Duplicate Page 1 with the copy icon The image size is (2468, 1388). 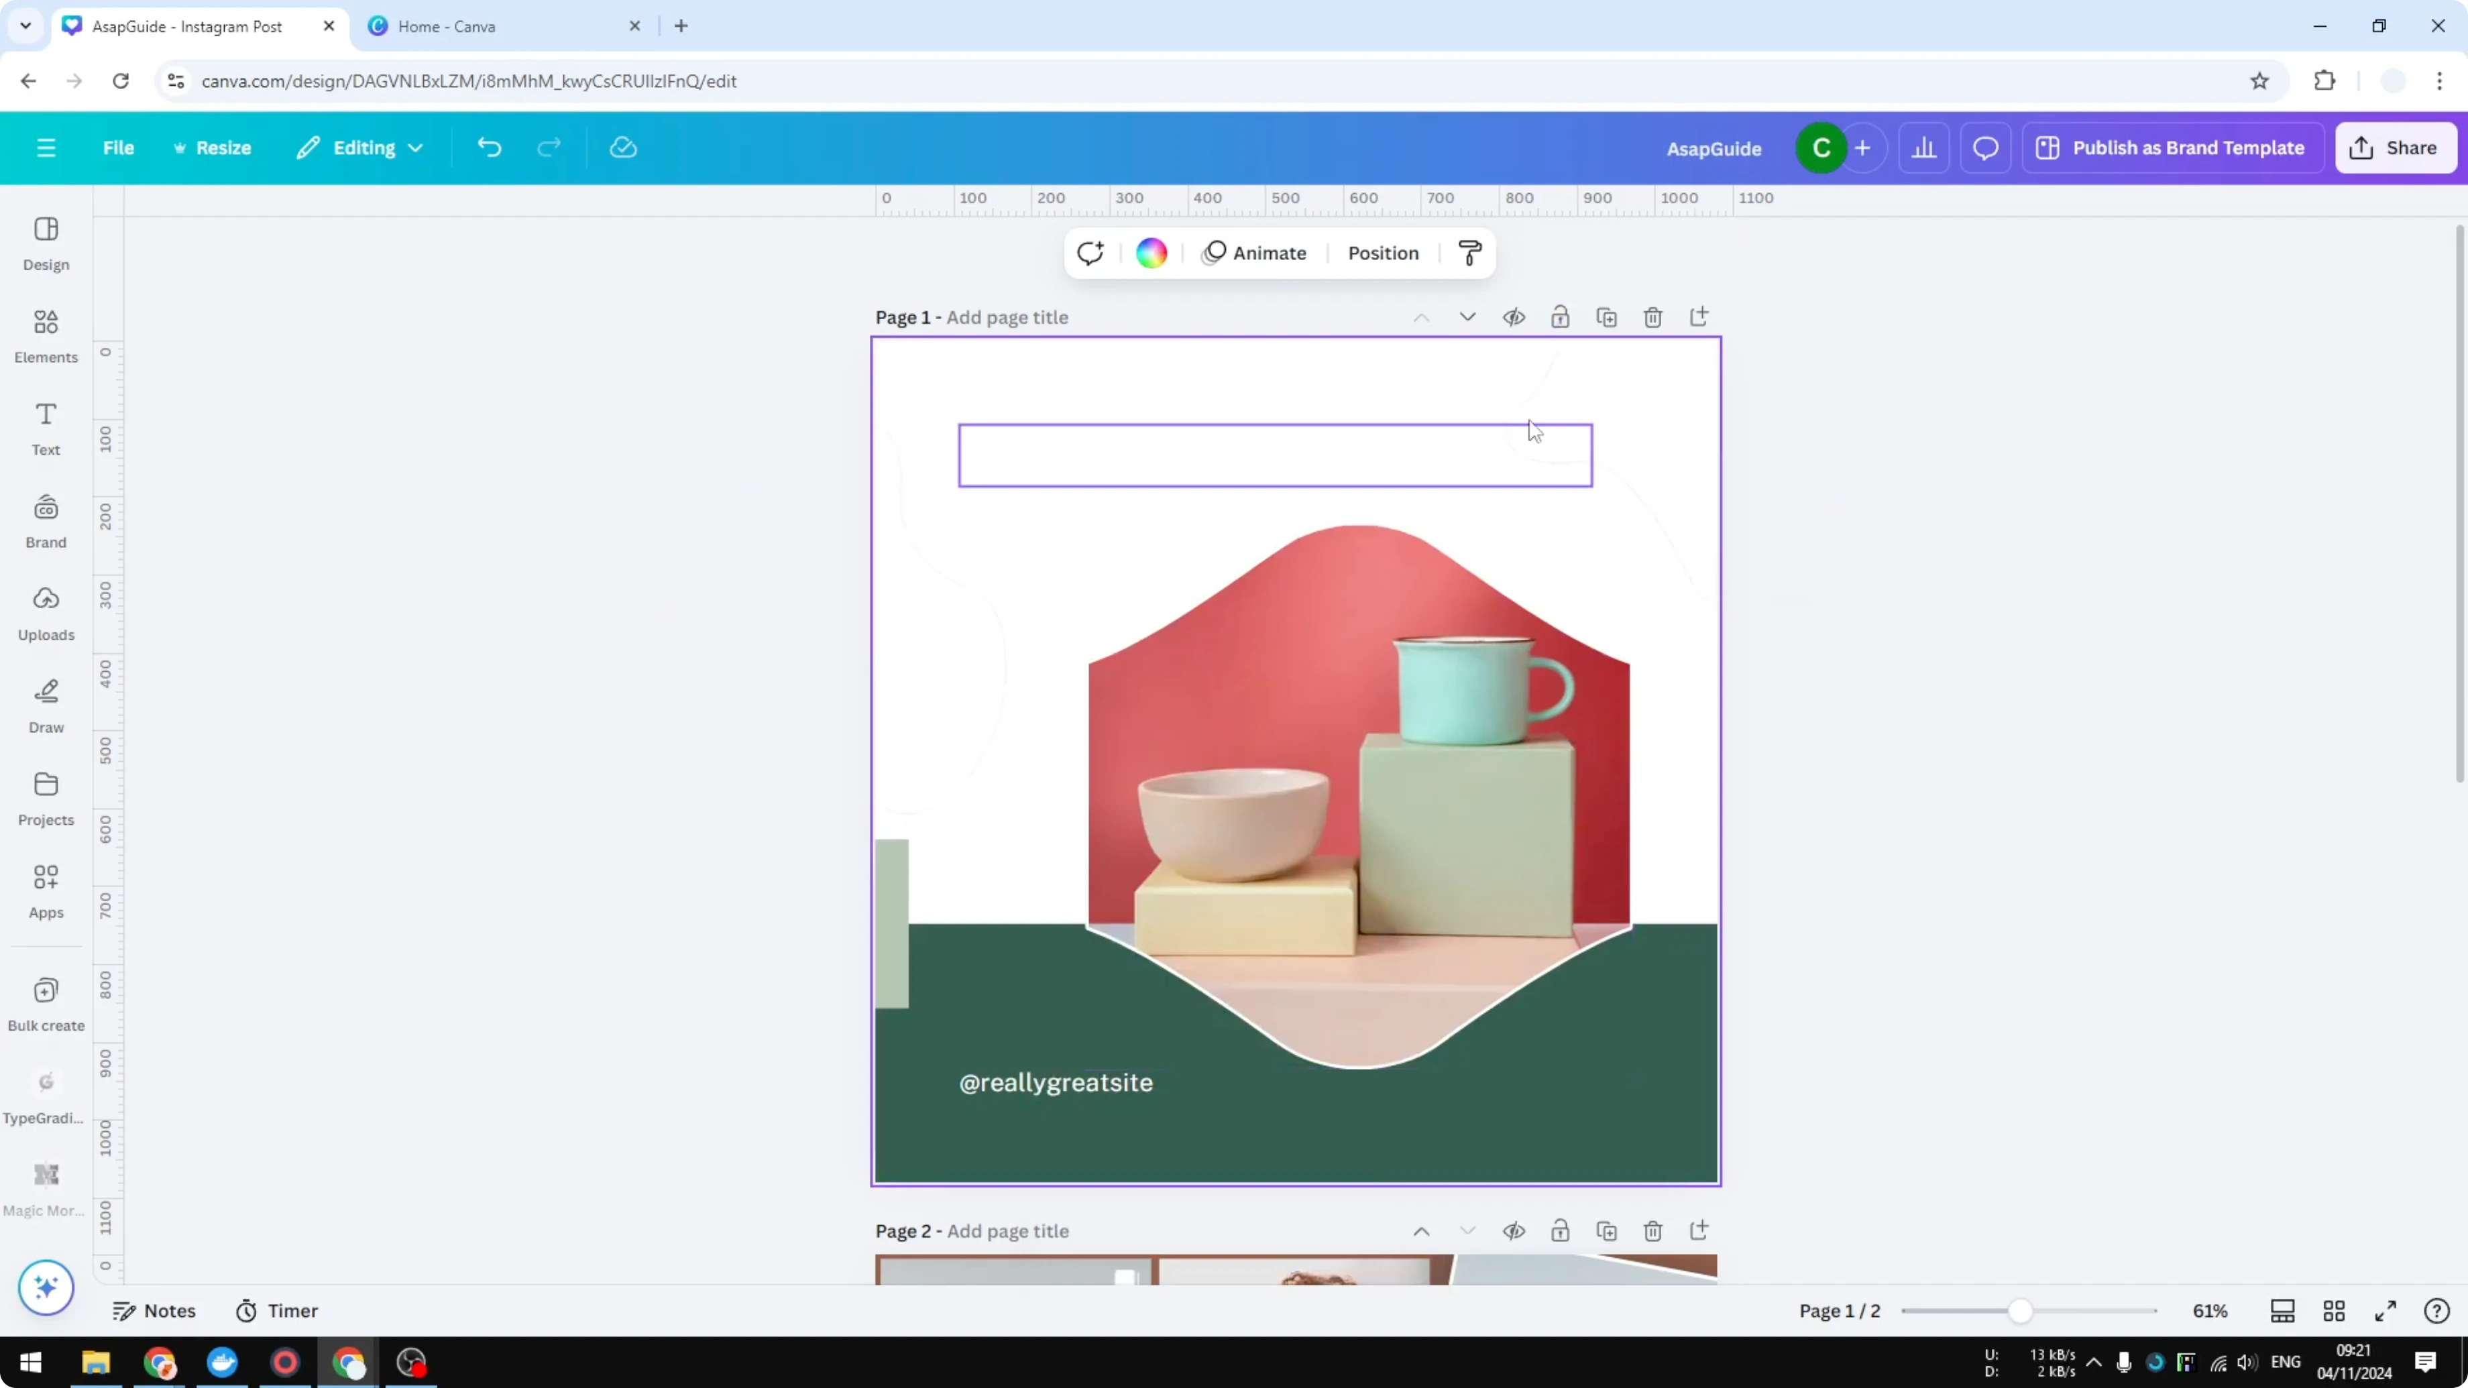(x=1608, y=316)
